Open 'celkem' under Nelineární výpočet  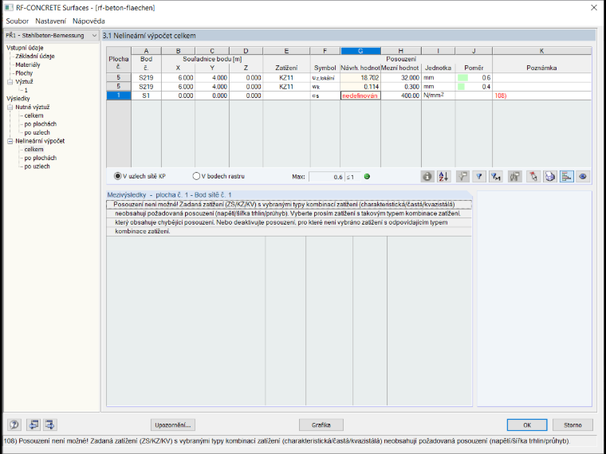[x=33, y=150]
